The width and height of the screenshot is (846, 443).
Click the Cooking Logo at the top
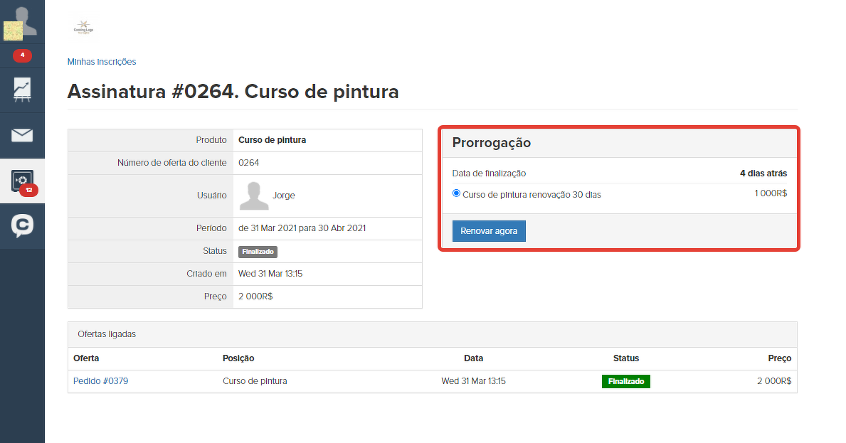[84, 28]
